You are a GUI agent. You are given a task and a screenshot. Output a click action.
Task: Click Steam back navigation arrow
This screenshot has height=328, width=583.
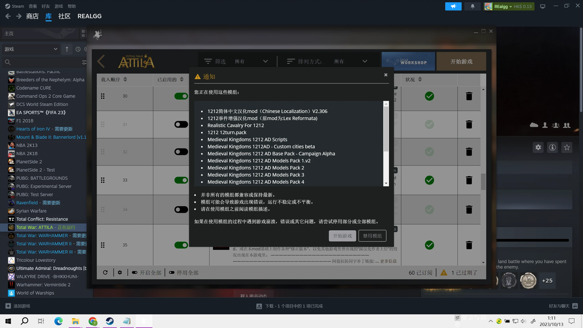point(8,16)
